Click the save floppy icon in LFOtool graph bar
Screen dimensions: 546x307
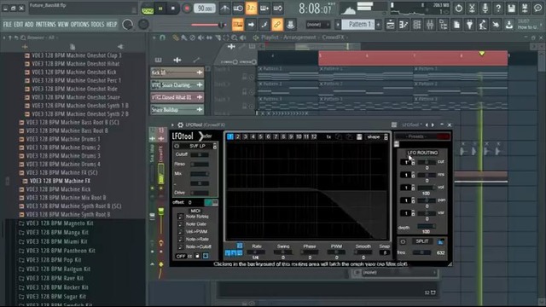coord(359,136)
